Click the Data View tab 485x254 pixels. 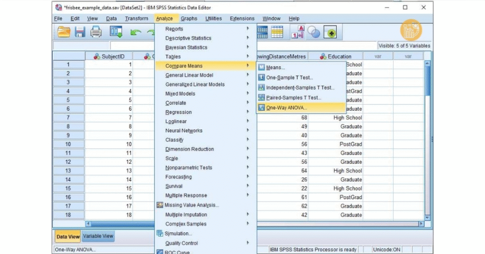click(68, 236)
